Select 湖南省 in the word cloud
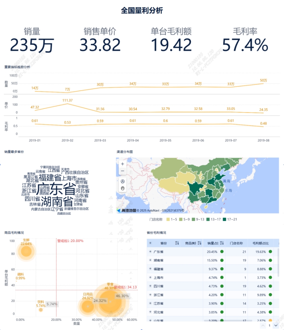The image size is (284, 330). tap(57, 202)
